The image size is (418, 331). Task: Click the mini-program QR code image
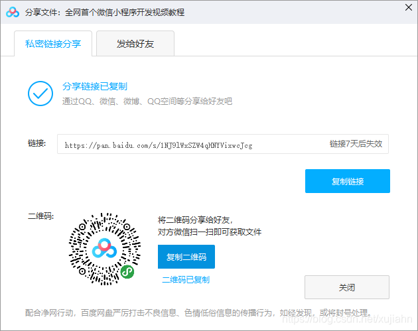click(105, 249)
